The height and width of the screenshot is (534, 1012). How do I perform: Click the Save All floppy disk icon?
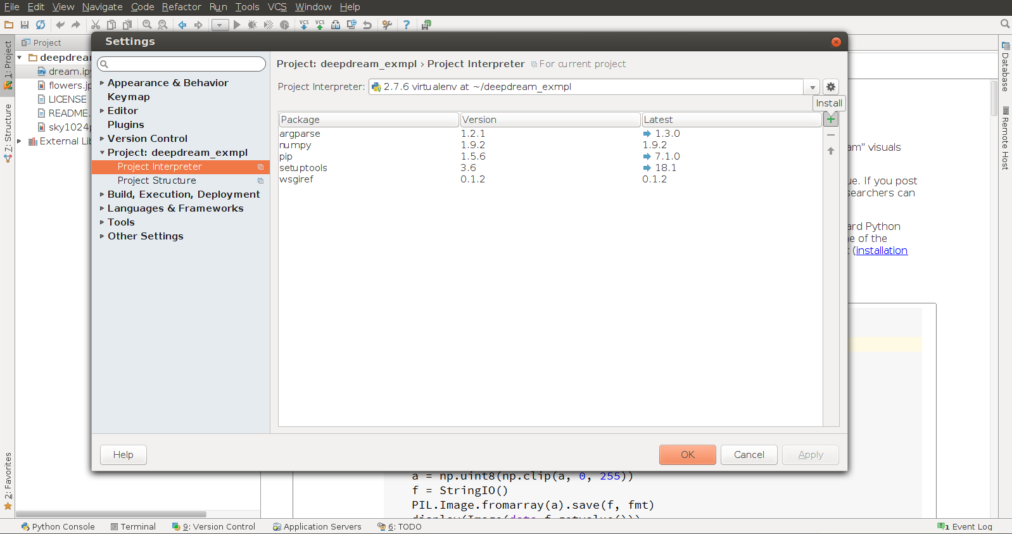(25, 25)
